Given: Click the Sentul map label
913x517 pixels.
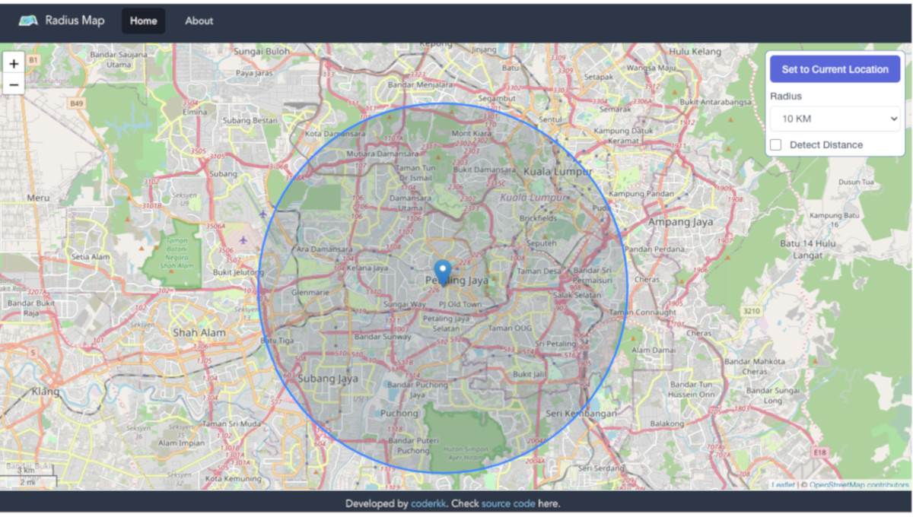Looking at the screenshot, I should coord(549,119).
